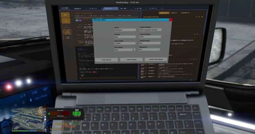Click the 7:00 time on dashboard screen
This screenshot has height=134, width=255.
[34, 93]
